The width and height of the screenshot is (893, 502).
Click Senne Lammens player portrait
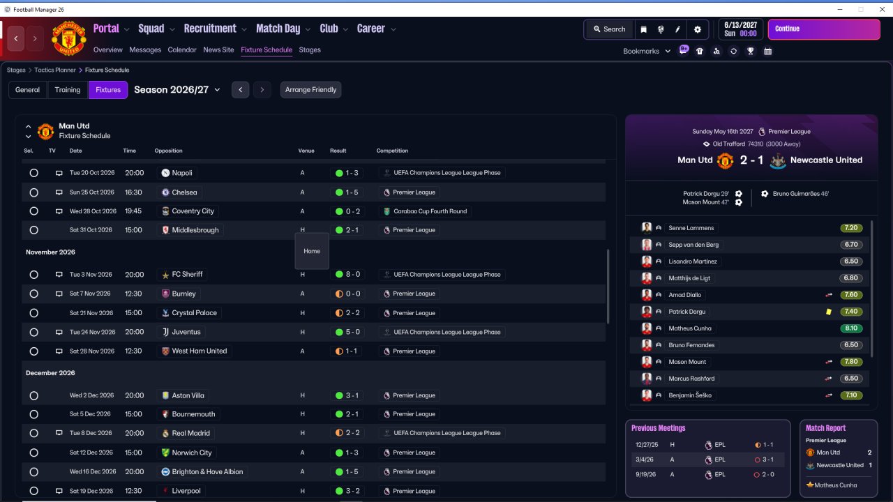coord(647,228)
